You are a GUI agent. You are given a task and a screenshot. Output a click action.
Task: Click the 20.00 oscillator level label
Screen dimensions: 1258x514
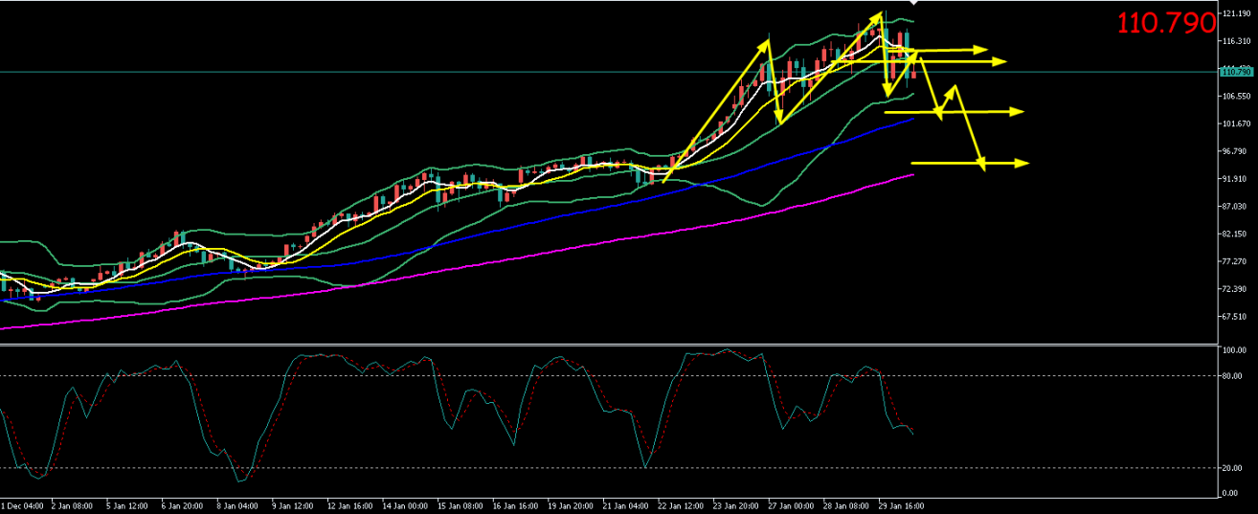pos(1231,468)
